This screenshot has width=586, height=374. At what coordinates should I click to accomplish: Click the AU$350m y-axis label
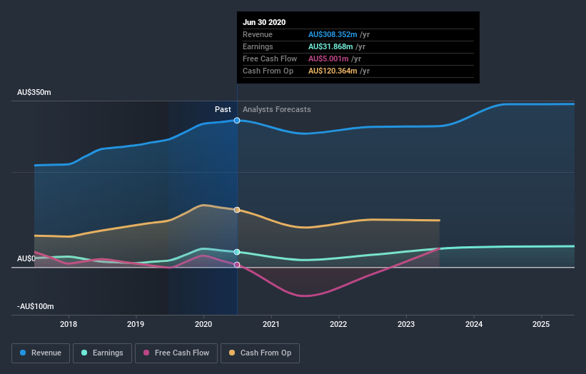tap(34, 92)
